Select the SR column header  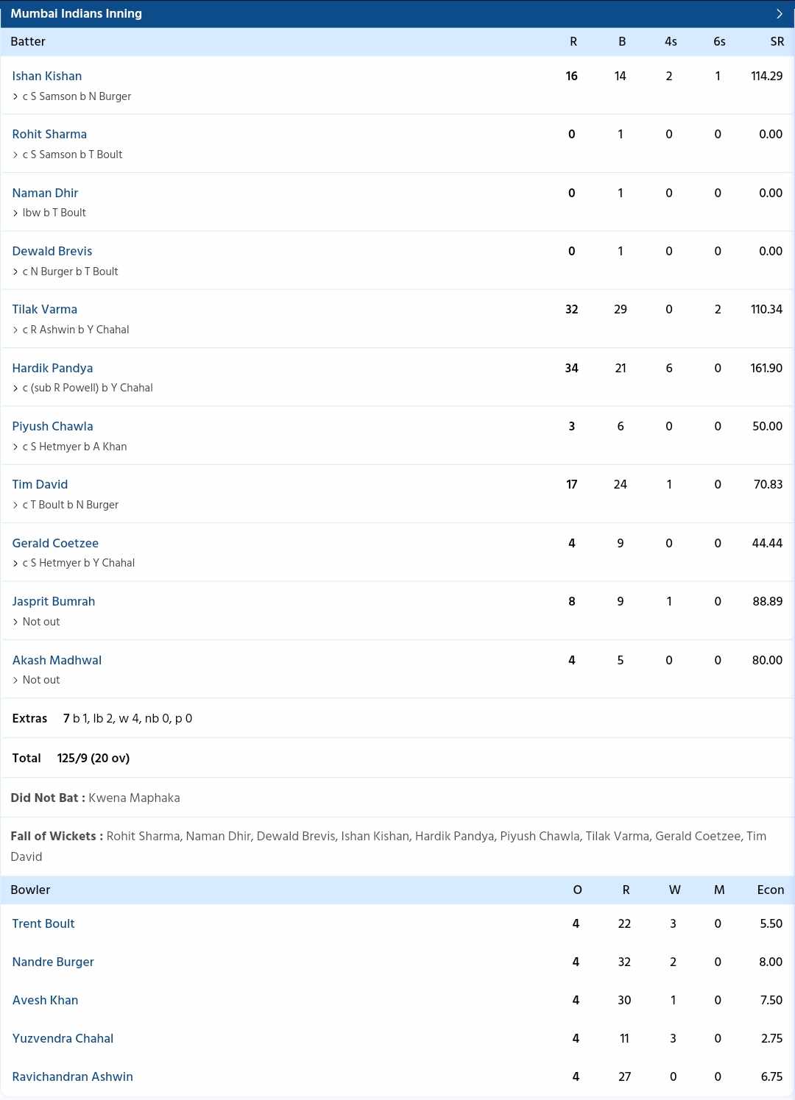click(777, 41)
